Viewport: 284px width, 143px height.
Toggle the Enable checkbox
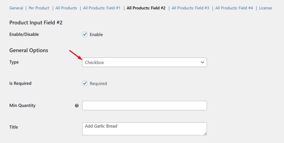pyautogui.click(x=85, y=34)
